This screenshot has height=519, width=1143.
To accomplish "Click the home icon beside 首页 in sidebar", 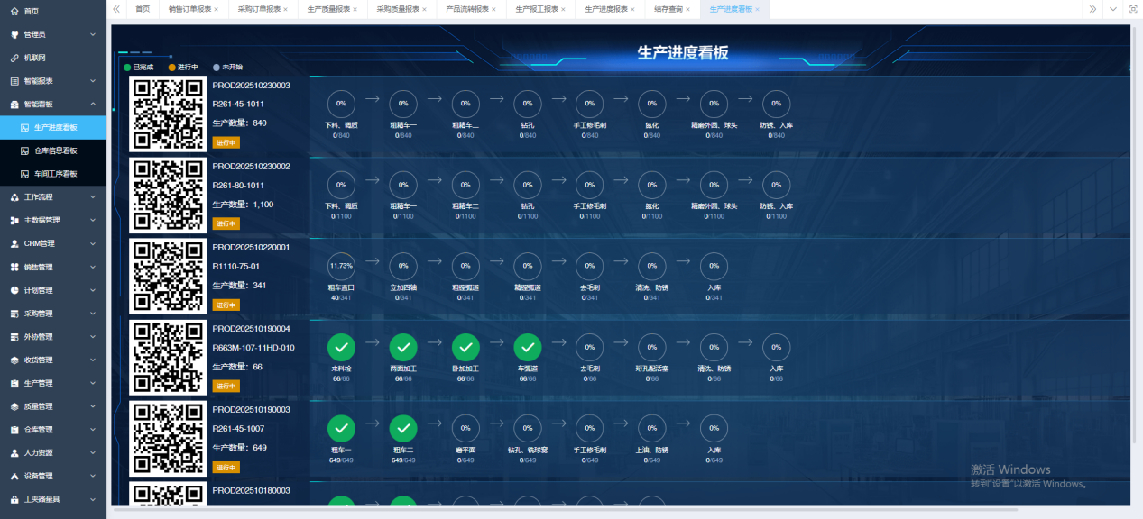I will click(14, 11).
